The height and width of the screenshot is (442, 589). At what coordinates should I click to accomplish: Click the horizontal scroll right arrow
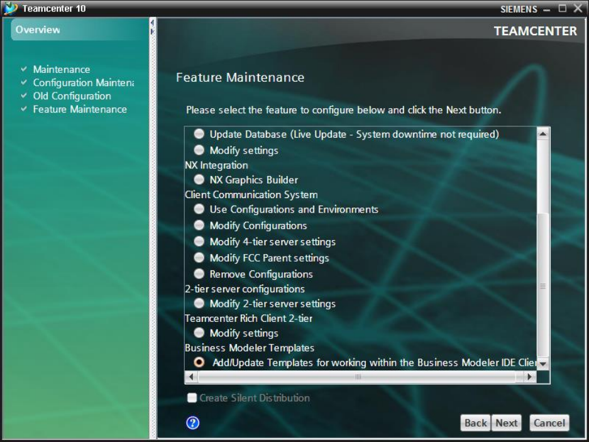pyautogui.click(x=530, y=376)
